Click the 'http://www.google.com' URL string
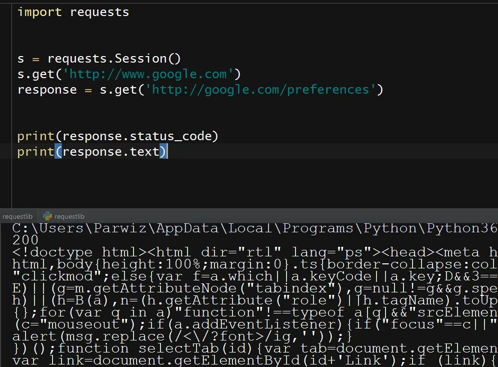This screenshot has height=367, width=498. click(x=151, y=74)
